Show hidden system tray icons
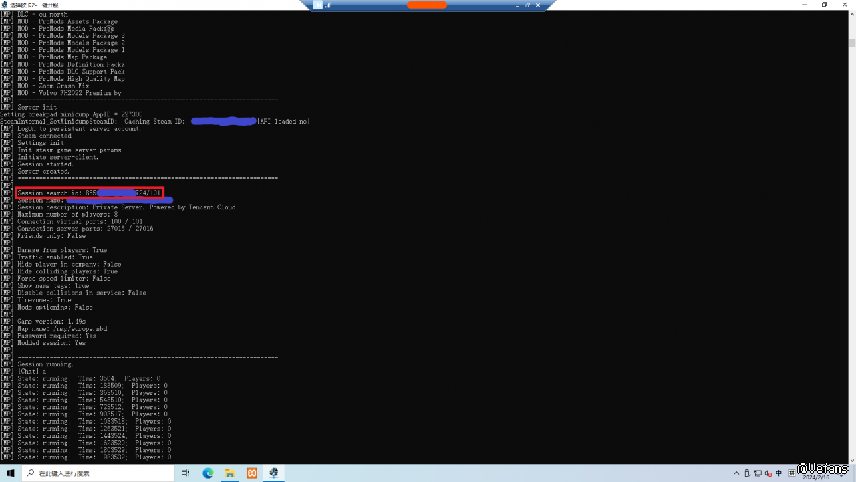This screenshot has width=856, height=482. (x=737, y=473)
